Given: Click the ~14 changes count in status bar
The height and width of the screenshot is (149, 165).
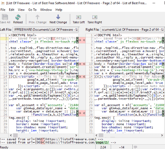Looking at the screenshot, I should 121,147.
